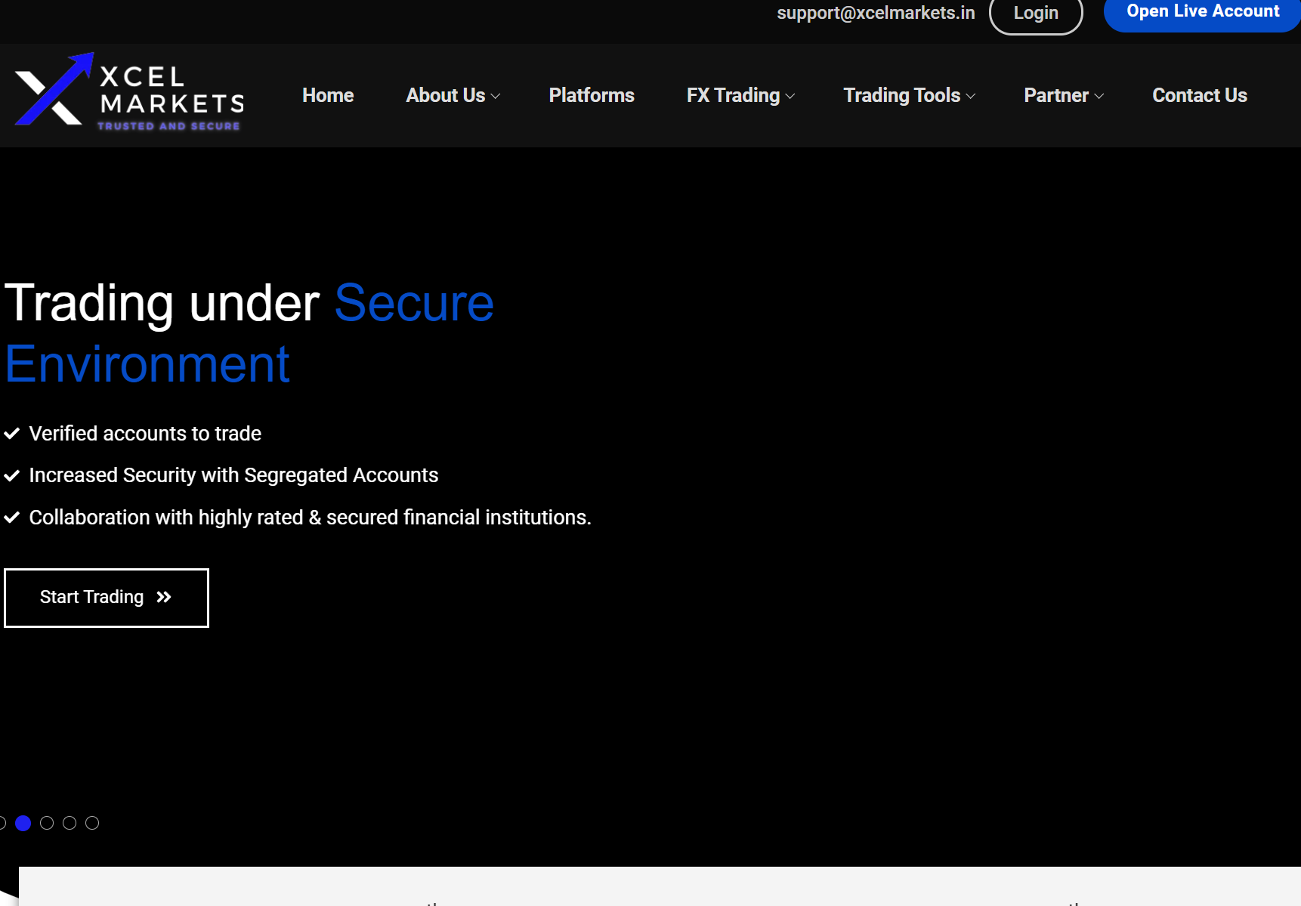Click the Trading under Secure Environment heading
The image size is (1301, 906).
[249, 333]
